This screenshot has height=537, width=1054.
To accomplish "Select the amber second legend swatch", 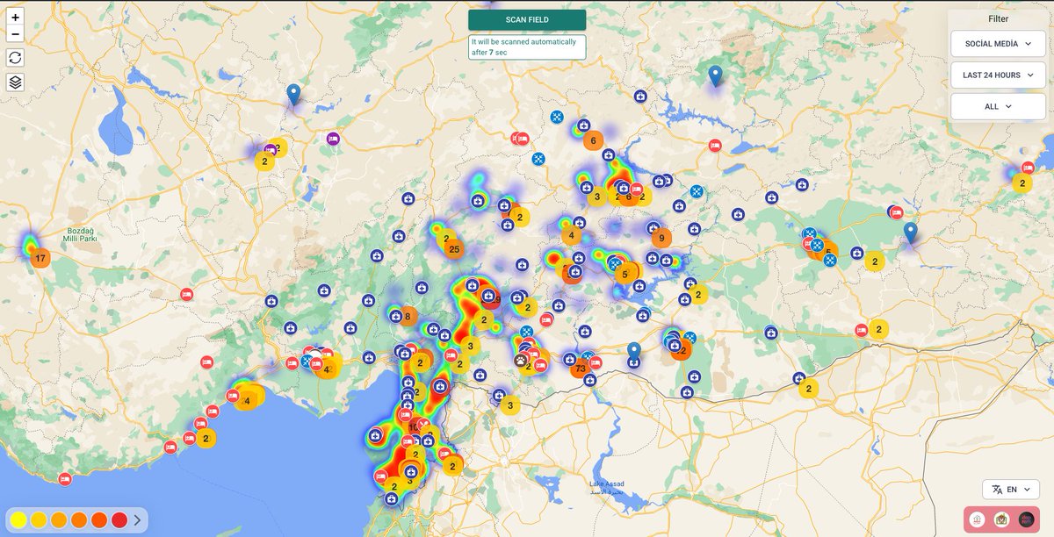I will 39,520.
